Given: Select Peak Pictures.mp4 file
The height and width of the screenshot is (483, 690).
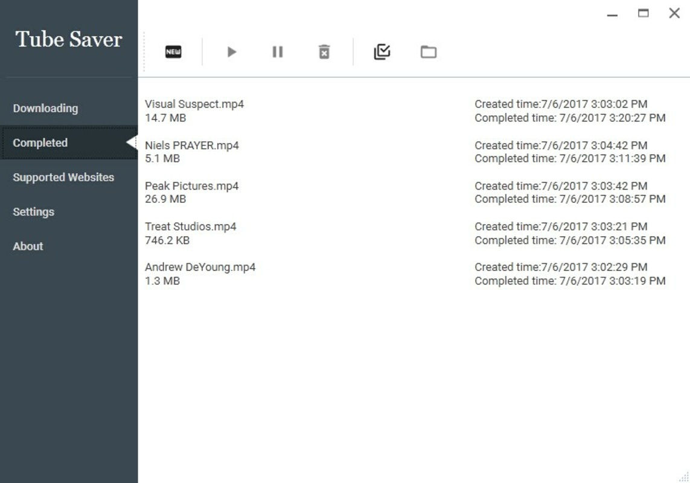Looking at the screenshot, I should [191, 186].
